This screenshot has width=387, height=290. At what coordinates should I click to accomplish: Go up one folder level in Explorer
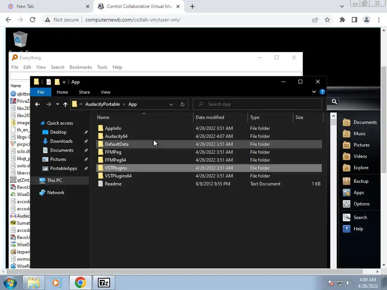click(x=65, y=104)
